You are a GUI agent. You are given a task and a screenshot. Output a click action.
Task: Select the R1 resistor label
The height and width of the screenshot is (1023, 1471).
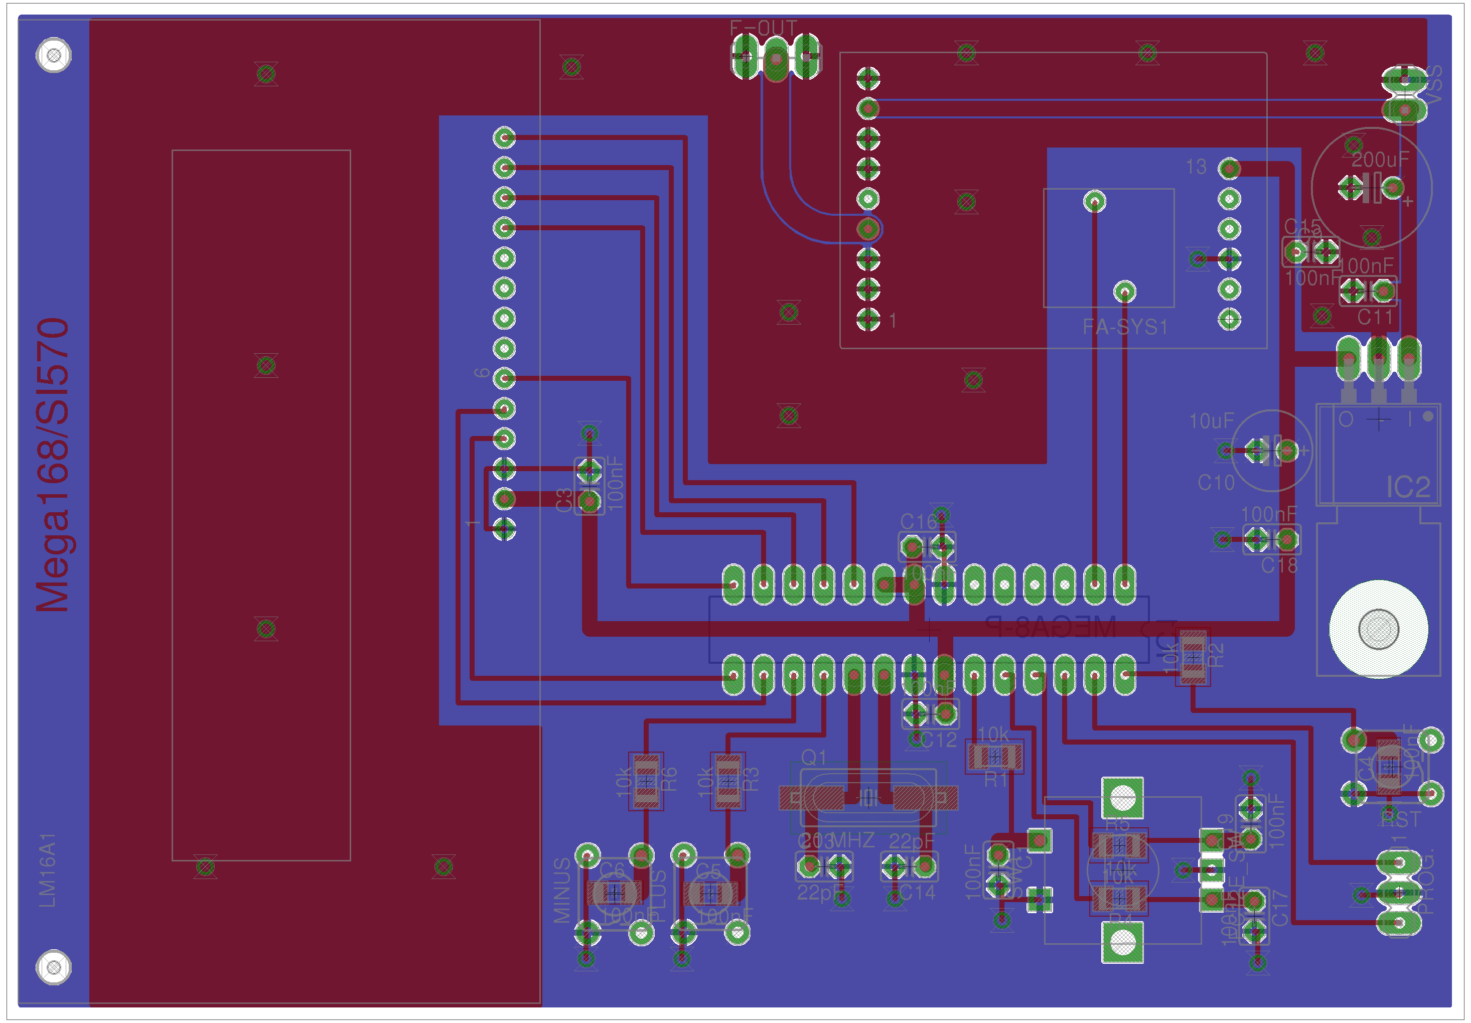(995, 780)
